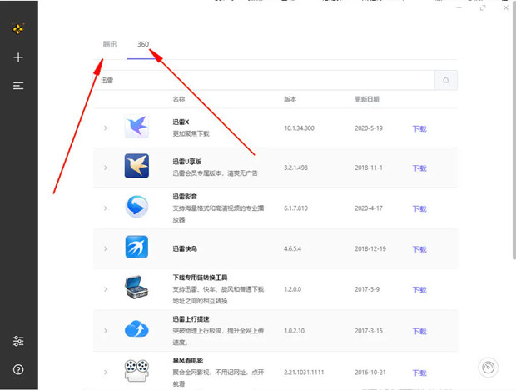Click version 3.2.1.498
Viewport: 516px width, 390px height.
[295, 167]
